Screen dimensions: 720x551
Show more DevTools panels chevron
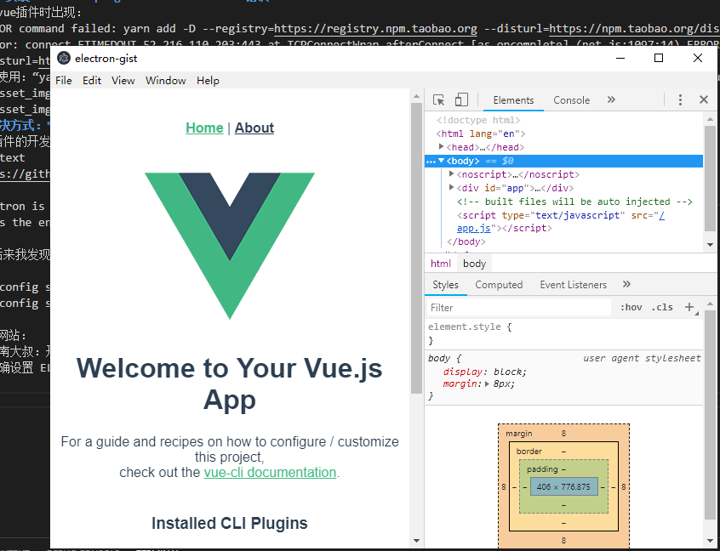coord(611,99)
